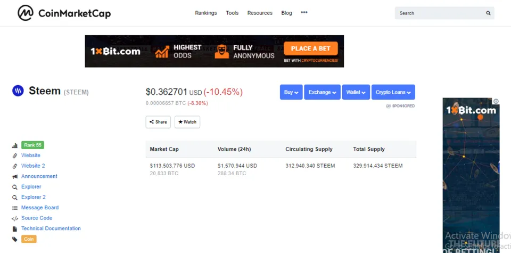The height and width of the screenshot is (253, 511).
Task: Click the Total Supply header
Action: [x=369, y=149]
